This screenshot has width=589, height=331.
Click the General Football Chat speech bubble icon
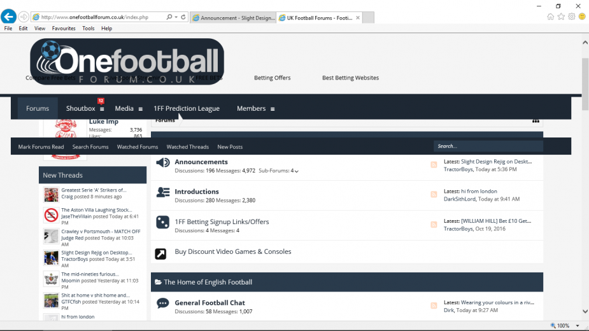pyautogui.click(x=162, y=303)
